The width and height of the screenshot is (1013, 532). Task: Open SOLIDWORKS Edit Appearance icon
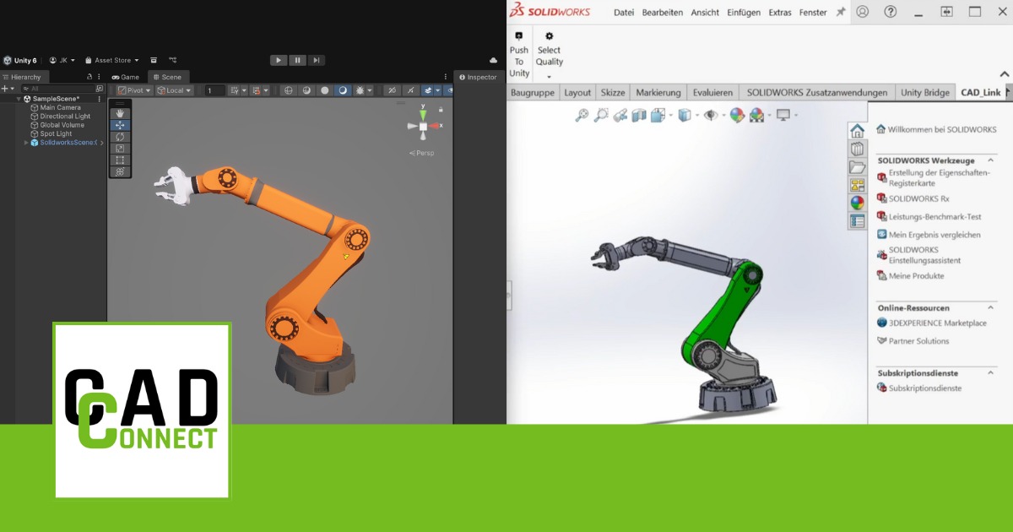[x=737, y=116]
